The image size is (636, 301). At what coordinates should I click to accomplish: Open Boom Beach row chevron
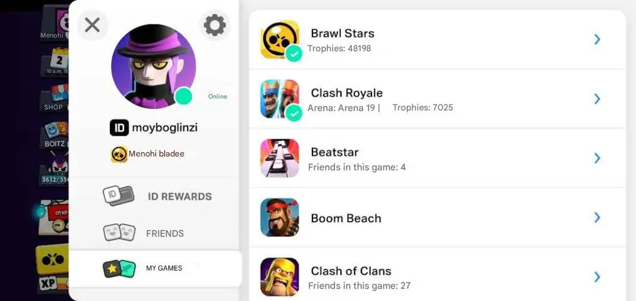pyautogui.click(x=597, y=217)
